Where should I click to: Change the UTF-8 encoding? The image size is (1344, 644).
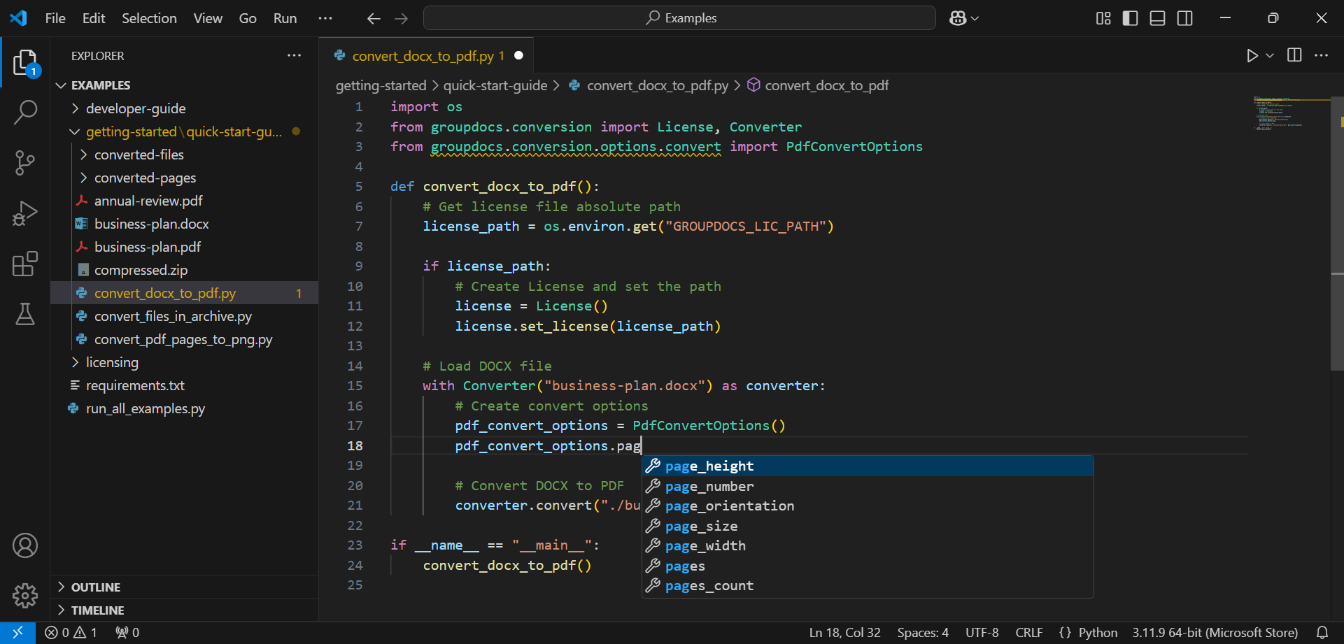[982, 632]
